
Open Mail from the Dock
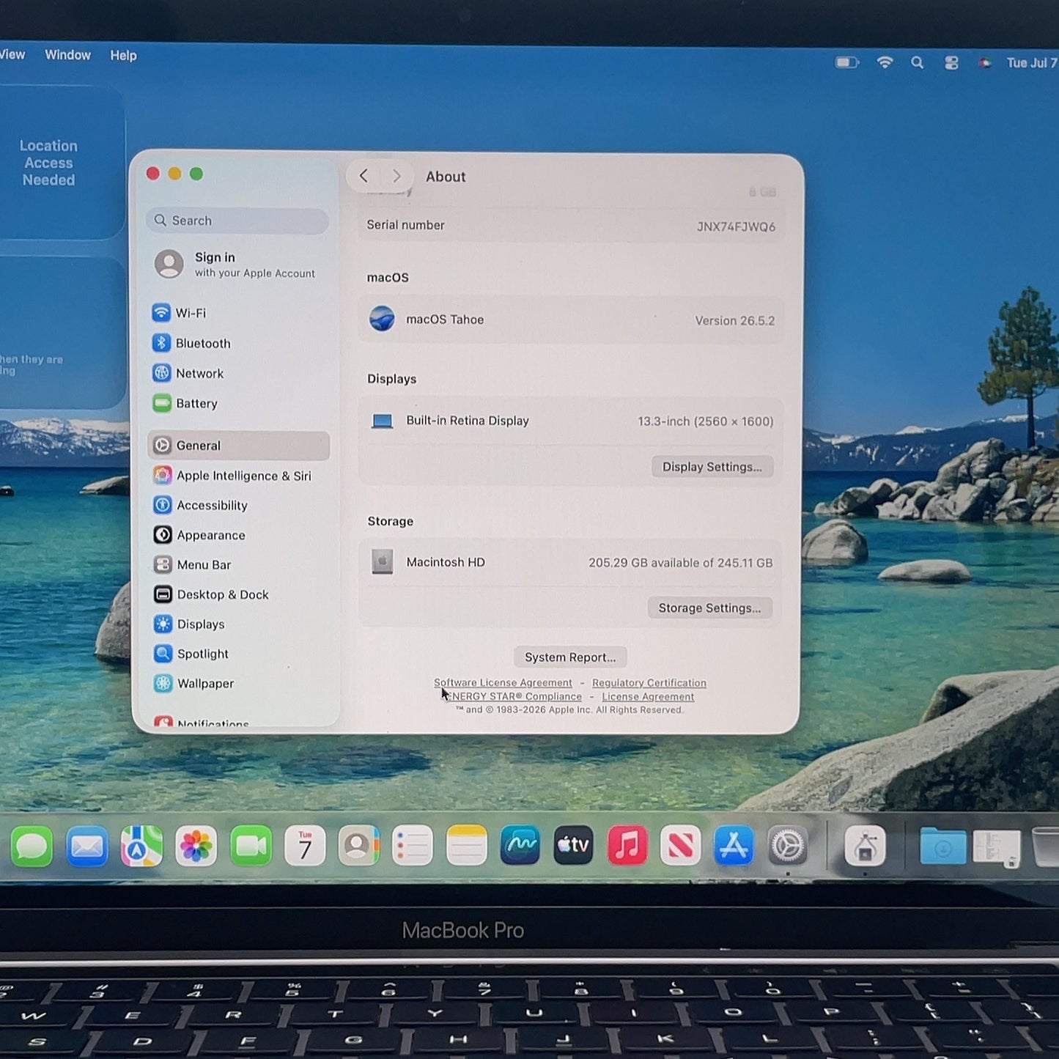[x=87, y=846]
